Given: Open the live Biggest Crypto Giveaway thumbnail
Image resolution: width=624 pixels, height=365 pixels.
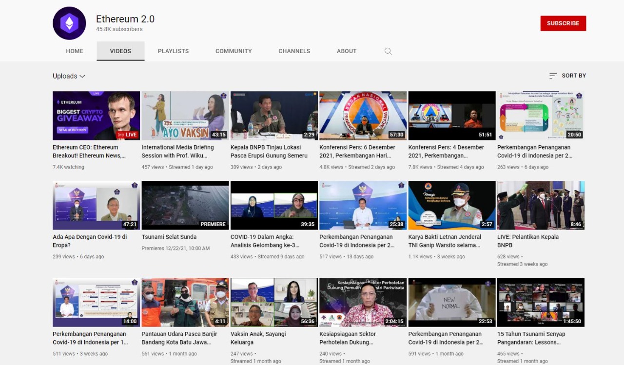Looking at the screenshot, I should click(x=96, y=115).
